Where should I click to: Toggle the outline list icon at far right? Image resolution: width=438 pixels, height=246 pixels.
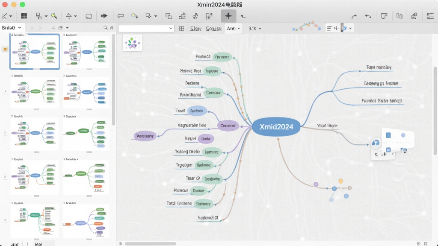[430, 16]
